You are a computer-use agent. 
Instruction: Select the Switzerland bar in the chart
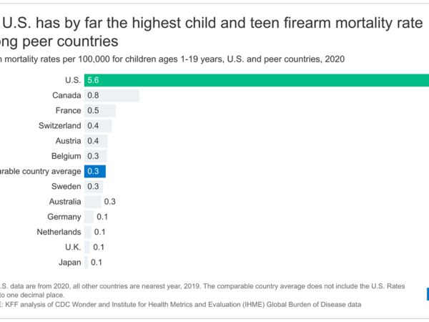point(97,126)
